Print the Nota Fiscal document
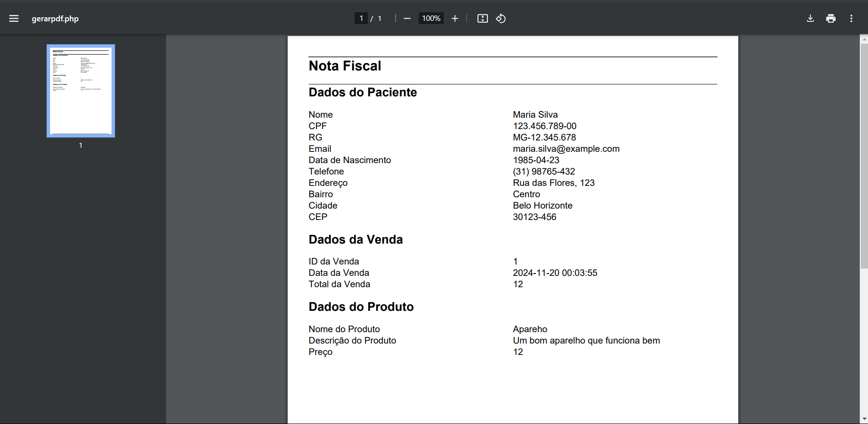This screenshot has height=424, width=868. [831, 19]
